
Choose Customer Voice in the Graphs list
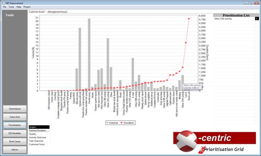pos(36,144)
